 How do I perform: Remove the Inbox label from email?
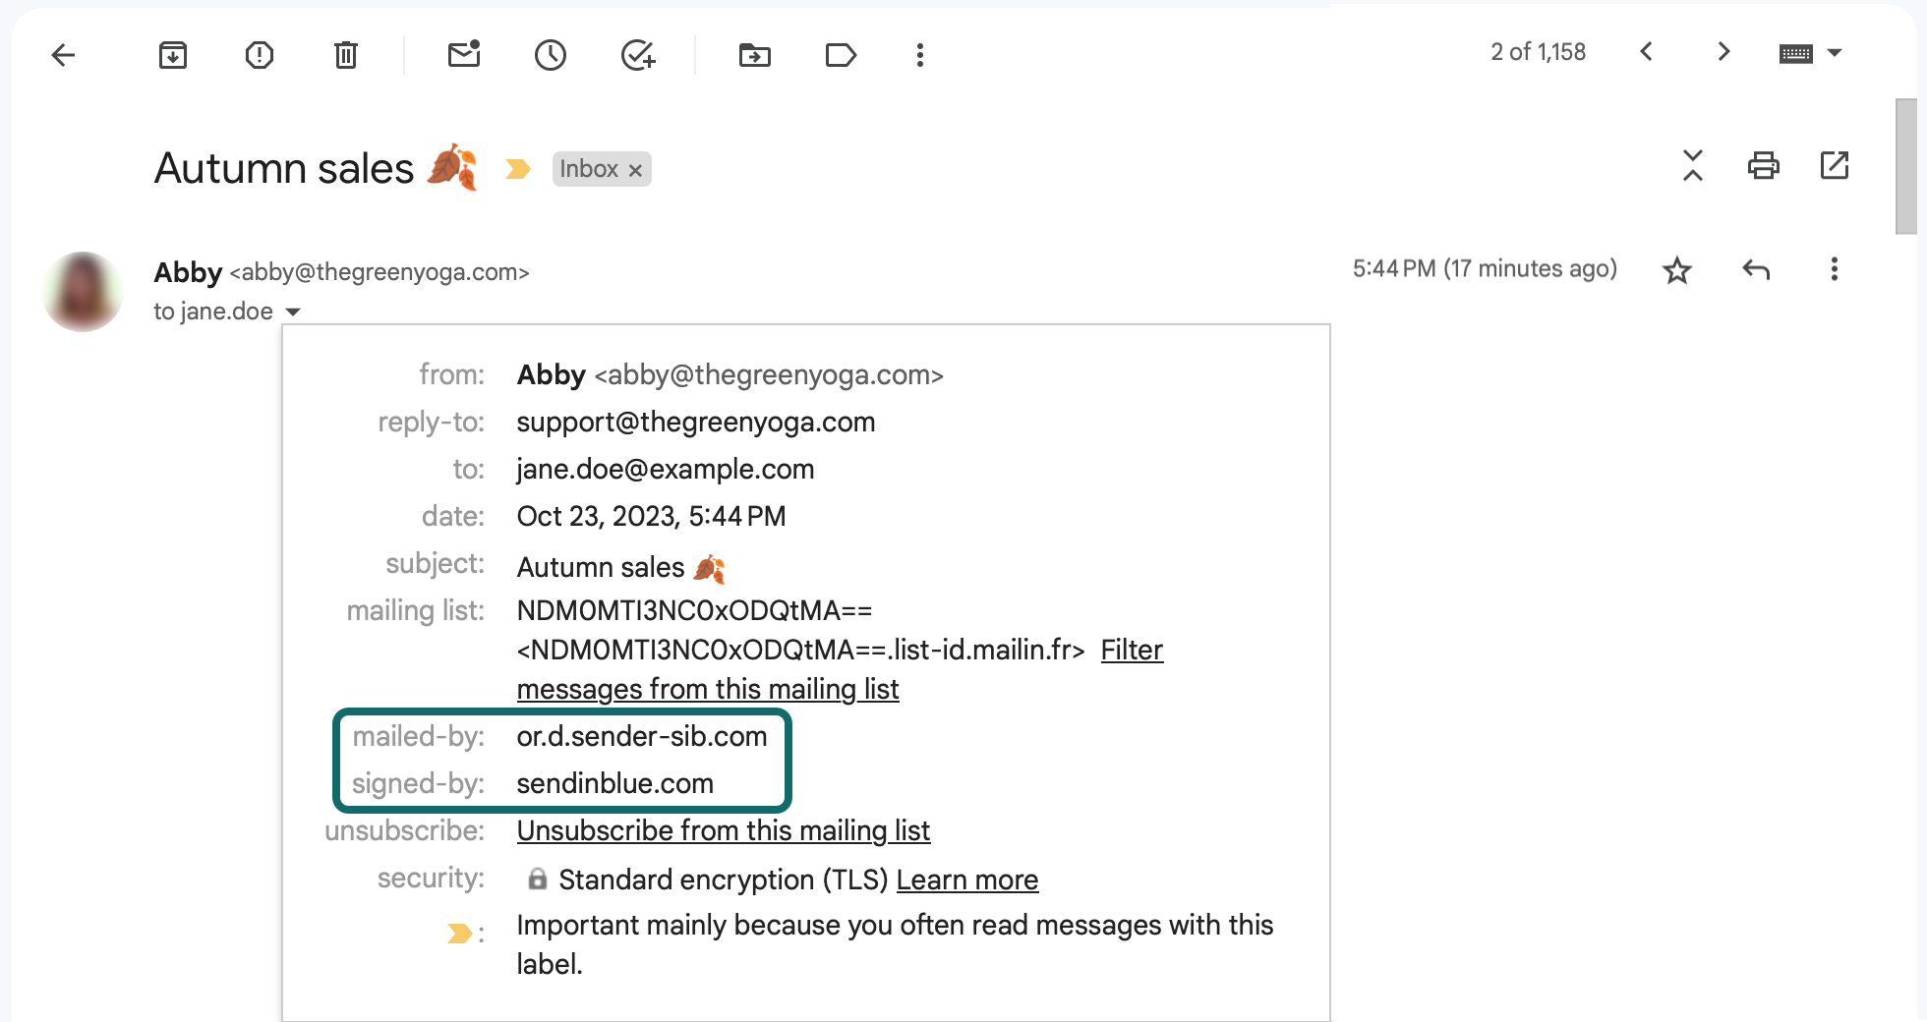pos(635,170)
